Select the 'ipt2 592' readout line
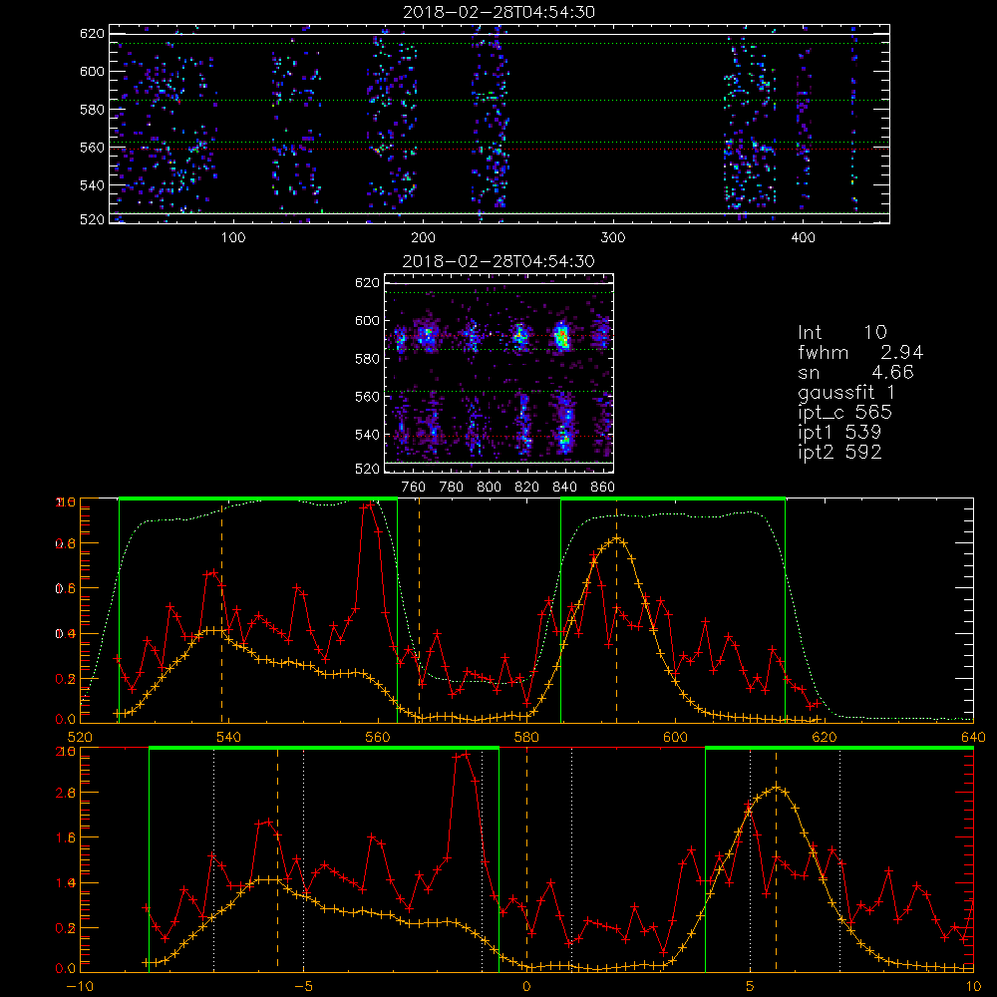Image resolution: width=997 pixels, height=997 pixels. tap(839, 452)
